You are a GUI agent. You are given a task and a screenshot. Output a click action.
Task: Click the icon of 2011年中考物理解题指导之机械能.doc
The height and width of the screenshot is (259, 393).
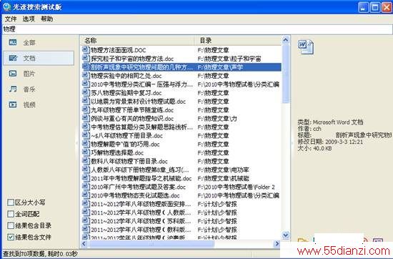[x=86, y=178]
